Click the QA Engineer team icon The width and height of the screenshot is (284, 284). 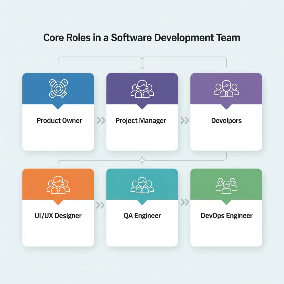click(142, 184)
